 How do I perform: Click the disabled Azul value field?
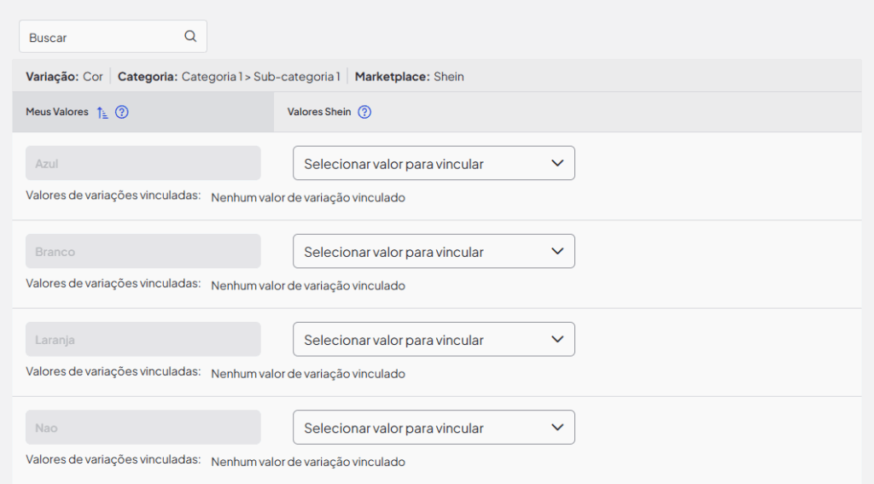pyautogui.click(x=143, y=163)
